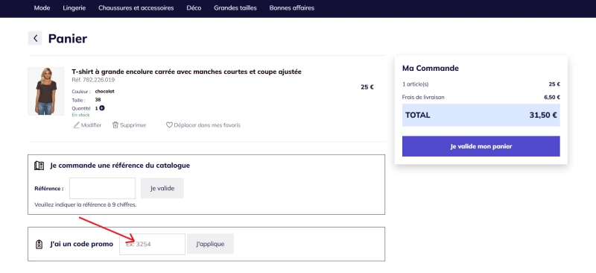Click the Ma Commande heading
The width and height of the screenshot is (596, 273).
click(x=431, y=68)
